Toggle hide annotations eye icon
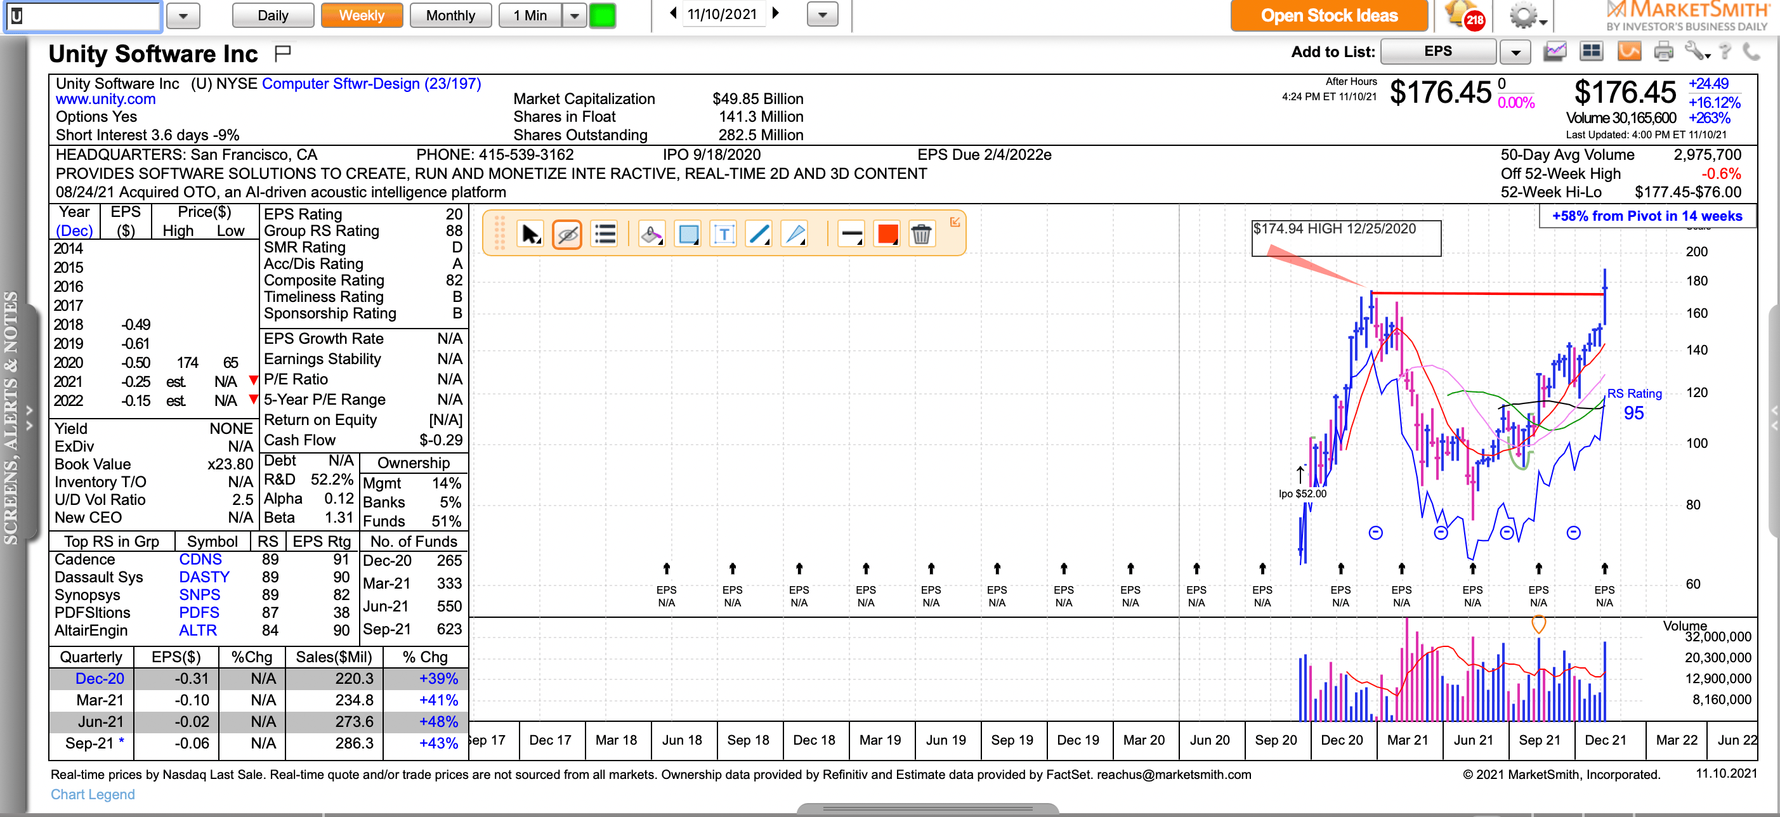The image size is (1780, 817). (567, 234)
